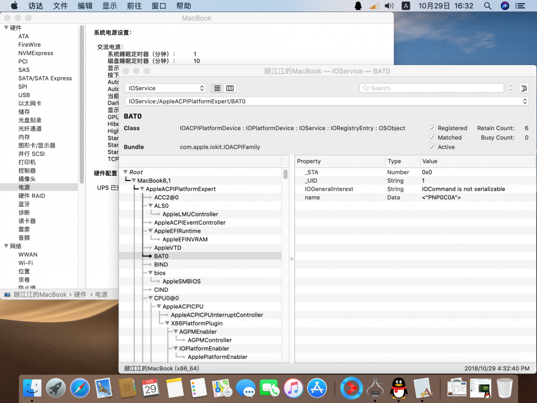Screen dimensions: 537x403
Task: Open Mail stamp icon in Dock
Action: click(104, 388)
